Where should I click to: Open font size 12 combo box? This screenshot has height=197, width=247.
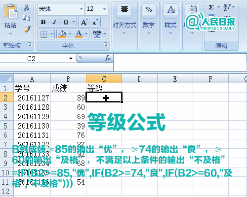(x=96, y=9)
